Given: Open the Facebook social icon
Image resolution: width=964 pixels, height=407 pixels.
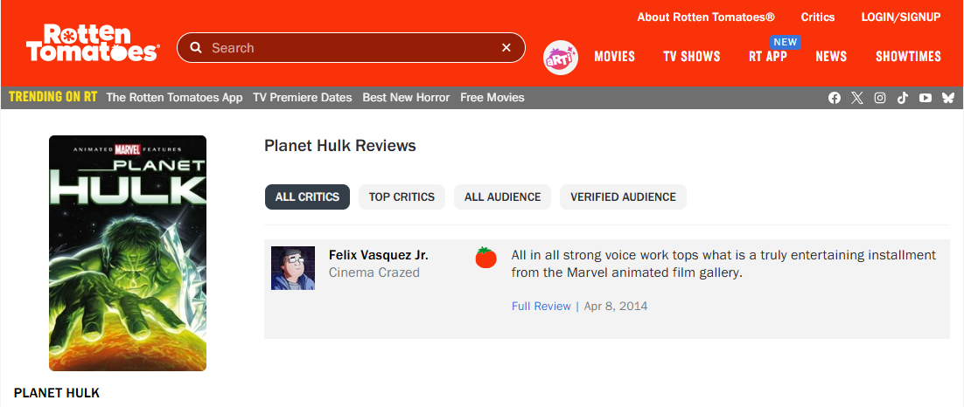Looking at the screenshot, I should (835, 98).
